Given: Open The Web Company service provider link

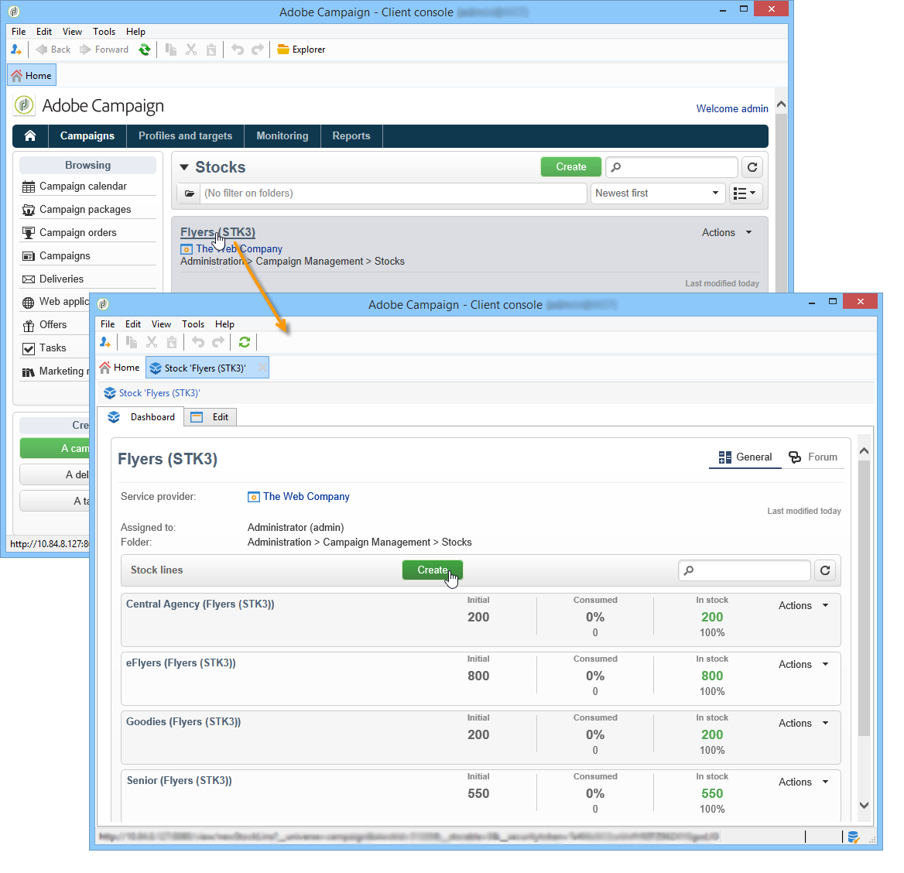Looking at the screenshot, I should (306, 496).
